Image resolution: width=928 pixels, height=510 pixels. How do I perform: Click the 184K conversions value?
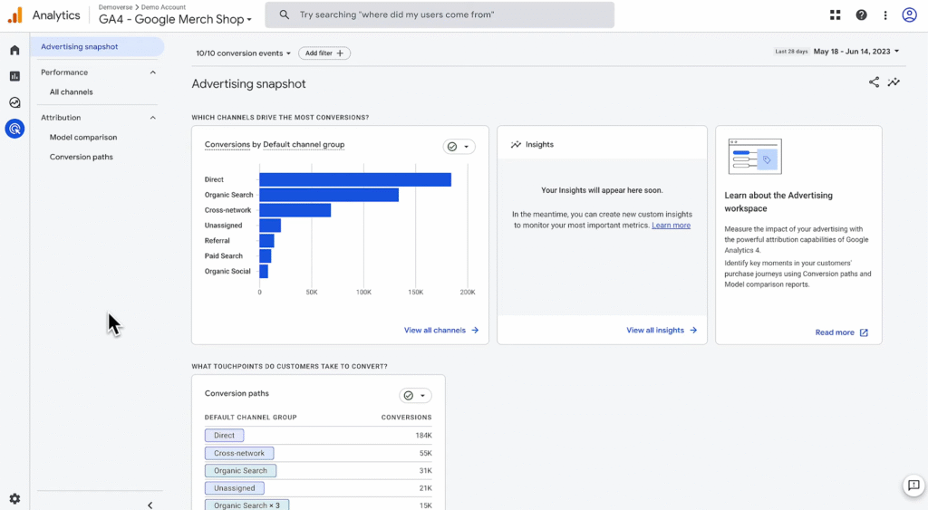[424, 436]
